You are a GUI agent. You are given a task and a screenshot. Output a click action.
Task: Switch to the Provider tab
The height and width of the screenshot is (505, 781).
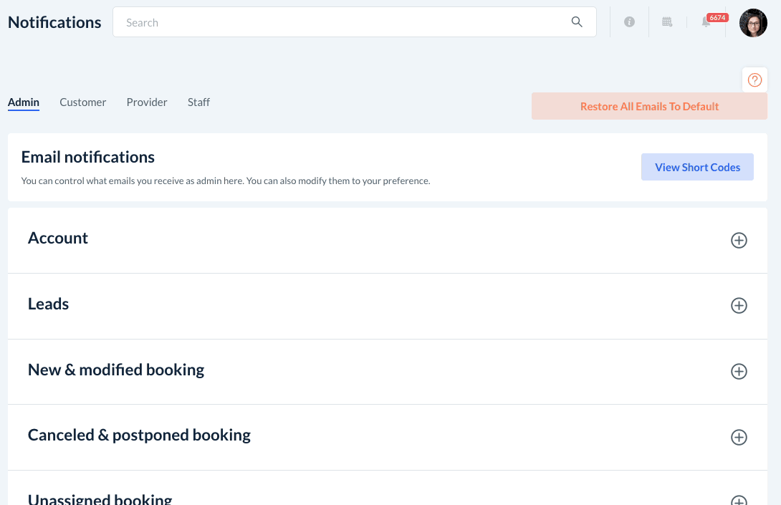147,102
